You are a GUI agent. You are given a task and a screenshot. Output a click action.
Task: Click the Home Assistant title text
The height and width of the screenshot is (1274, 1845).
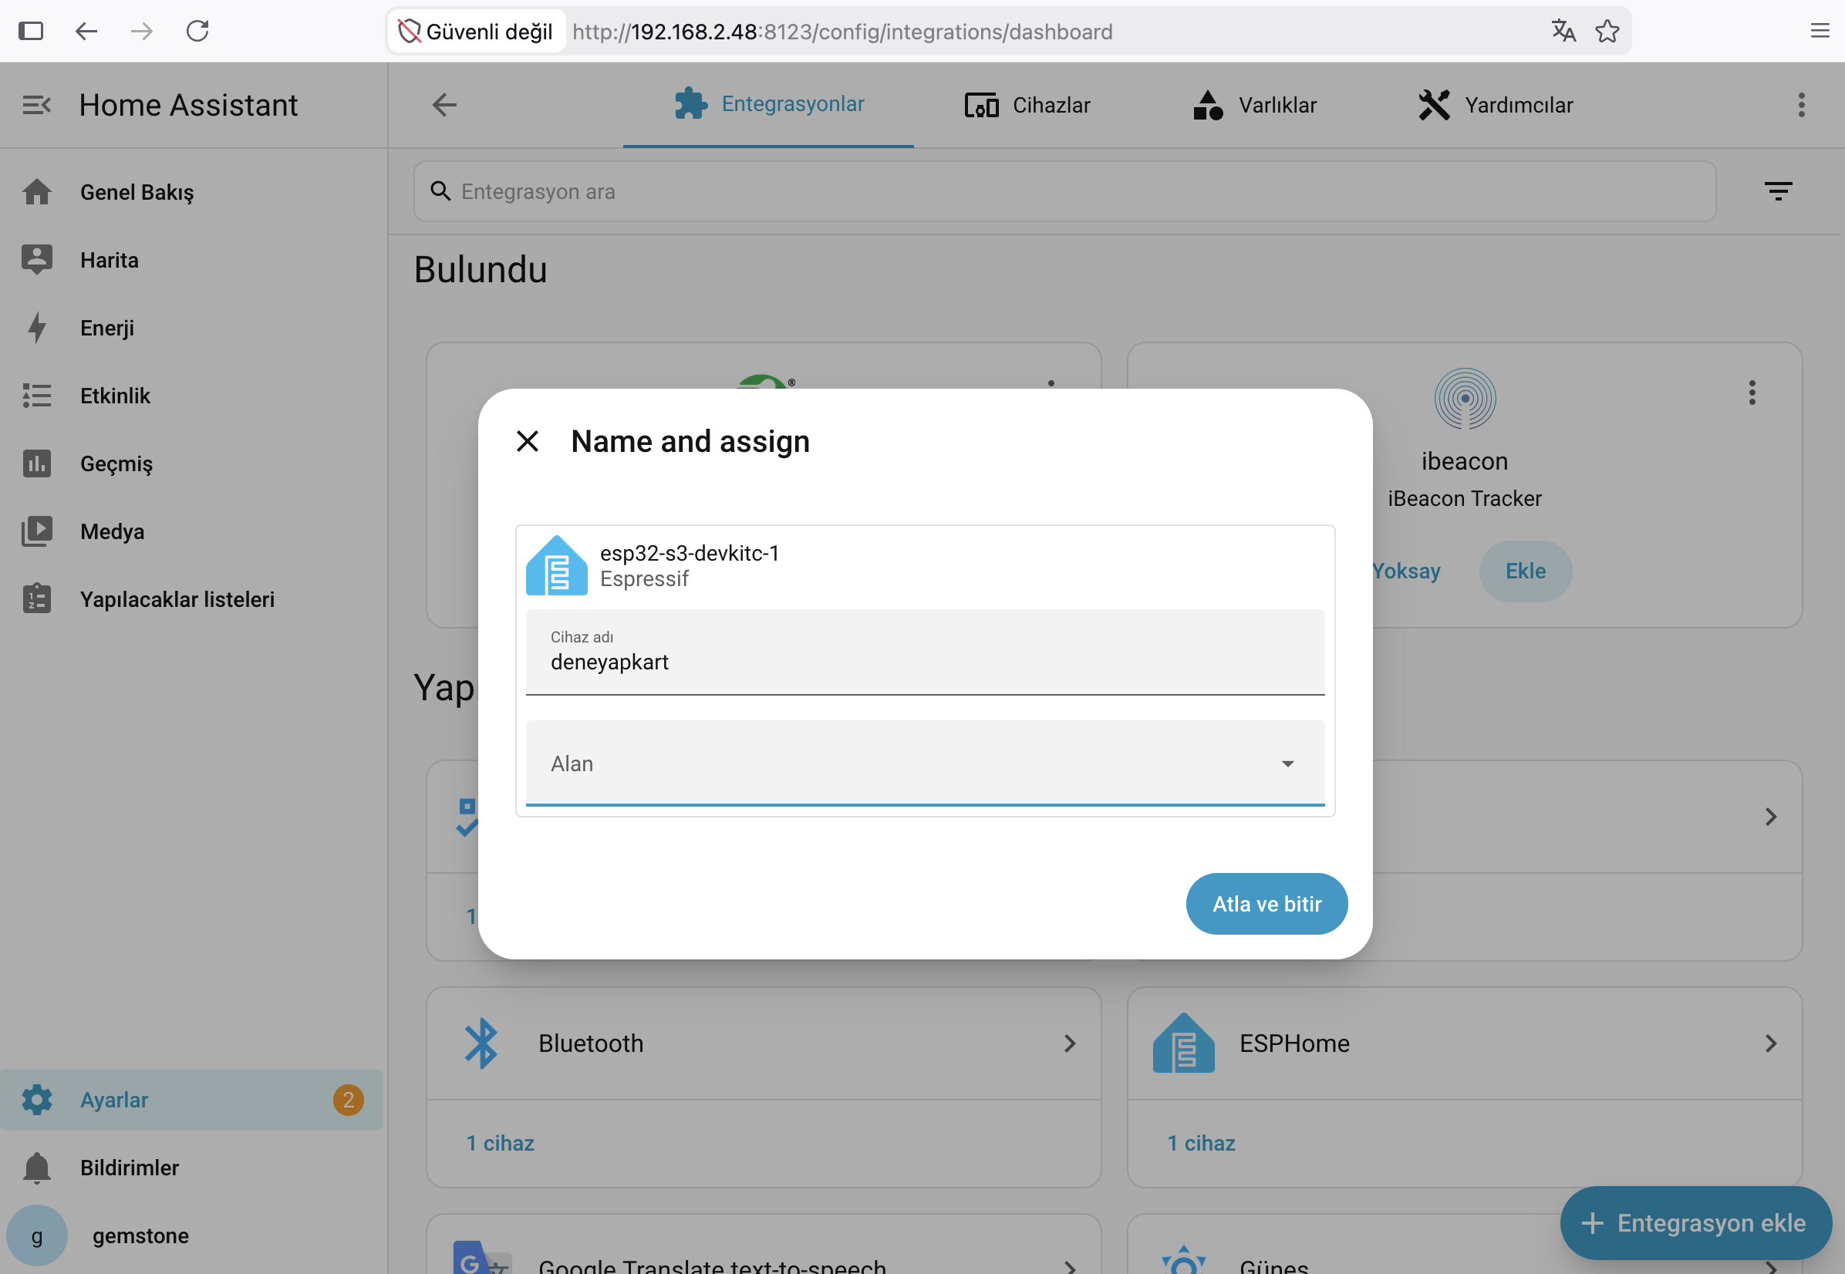188,105
